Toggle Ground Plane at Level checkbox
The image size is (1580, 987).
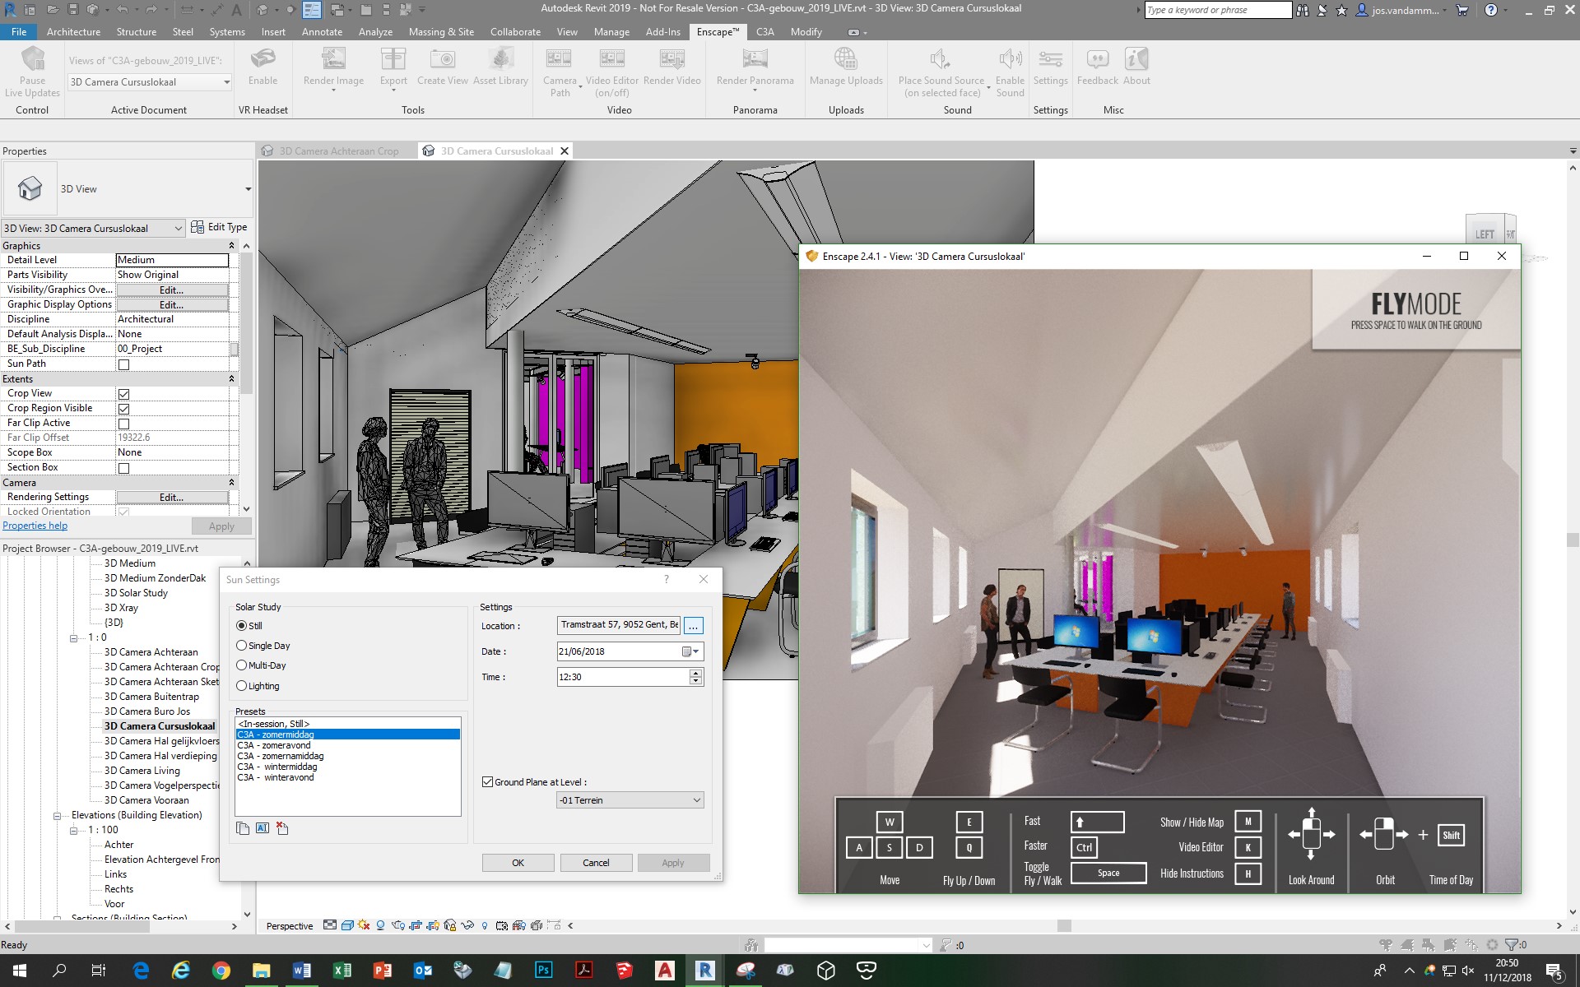[x=487, y=782]
